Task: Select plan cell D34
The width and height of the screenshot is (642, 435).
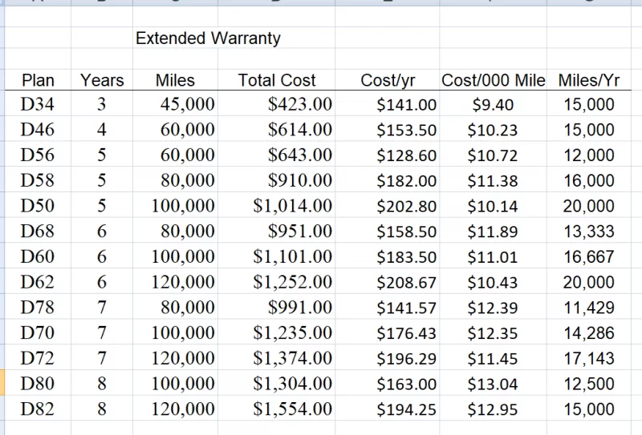Action: tap(38, 104)
